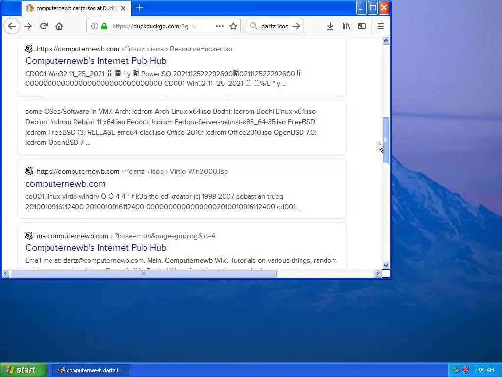Click the horizontal scrollbar right arrow

(x=378, y=274)
